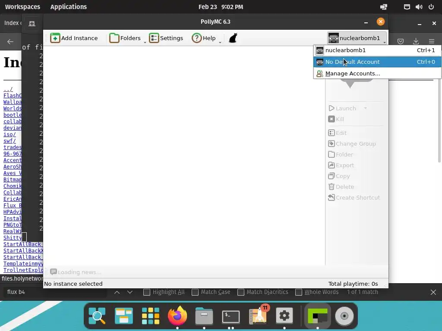This screenshot has width=442, height=331.
Task: Open system Settings gear in dock
Action: [x=284, y=316]
